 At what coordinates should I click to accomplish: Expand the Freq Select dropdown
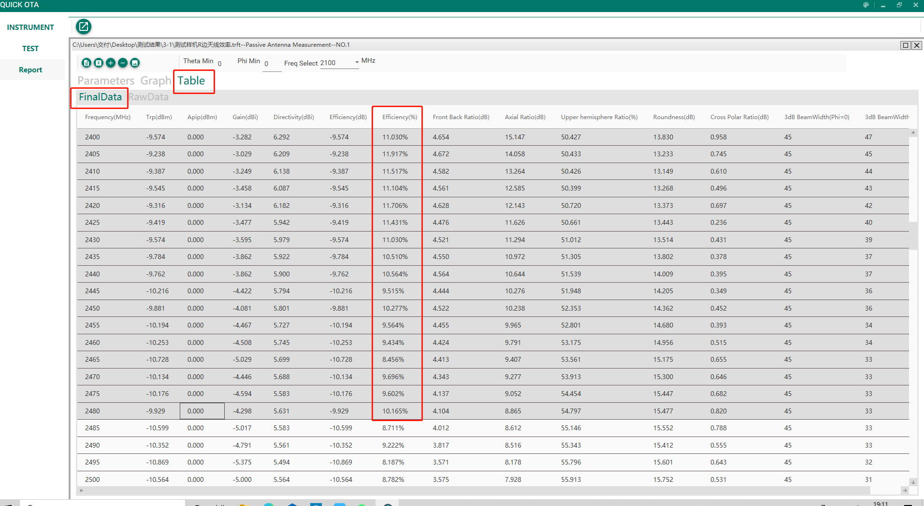pos(357,62)
